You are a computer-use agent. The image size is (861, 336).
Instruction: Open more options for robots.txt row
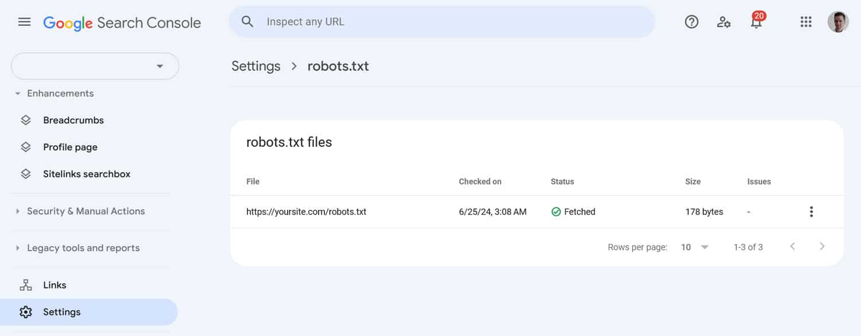(x=811, y=212)
